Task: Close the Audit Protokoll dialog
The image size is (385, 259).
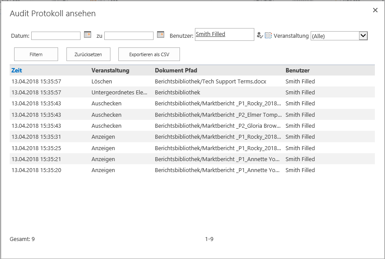Action: point(375,10)
